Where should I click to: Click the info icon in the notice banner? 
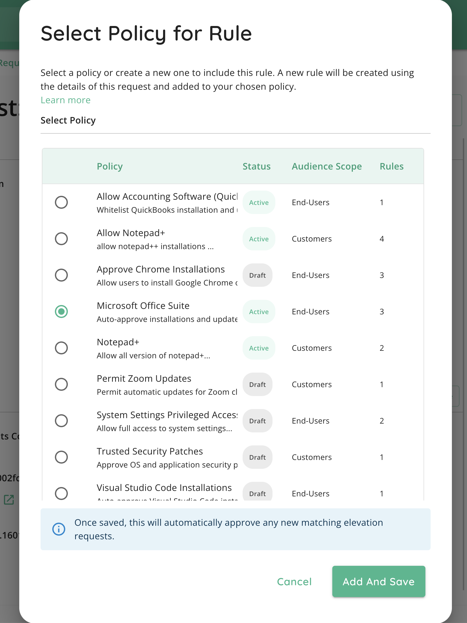coord(59,529)
